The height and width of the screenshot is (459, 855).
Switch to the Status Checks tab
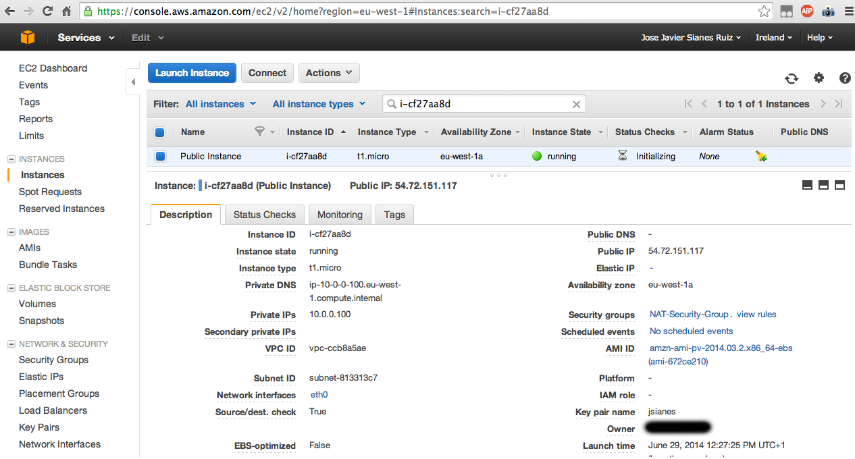point(265,215)
